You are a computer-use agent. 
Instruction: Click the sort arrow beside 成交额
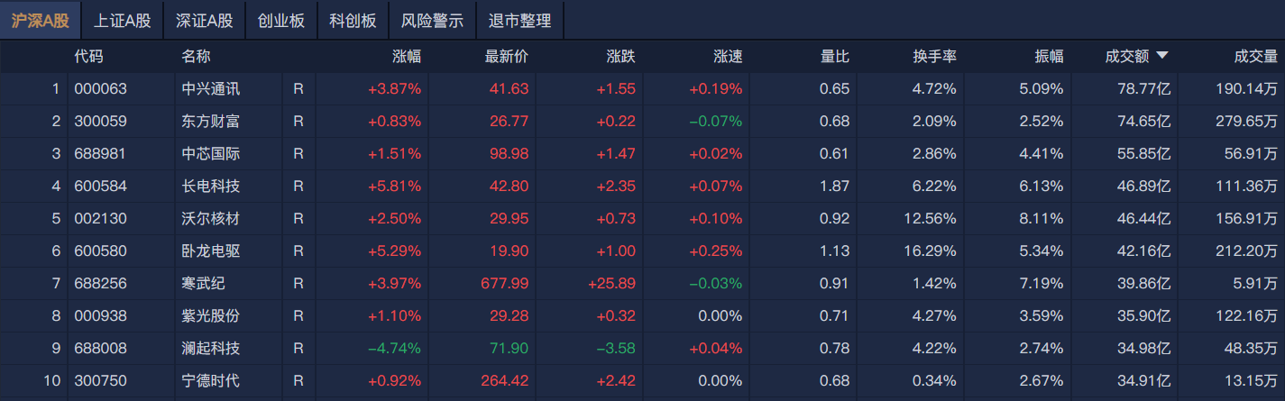[1161, 56]
